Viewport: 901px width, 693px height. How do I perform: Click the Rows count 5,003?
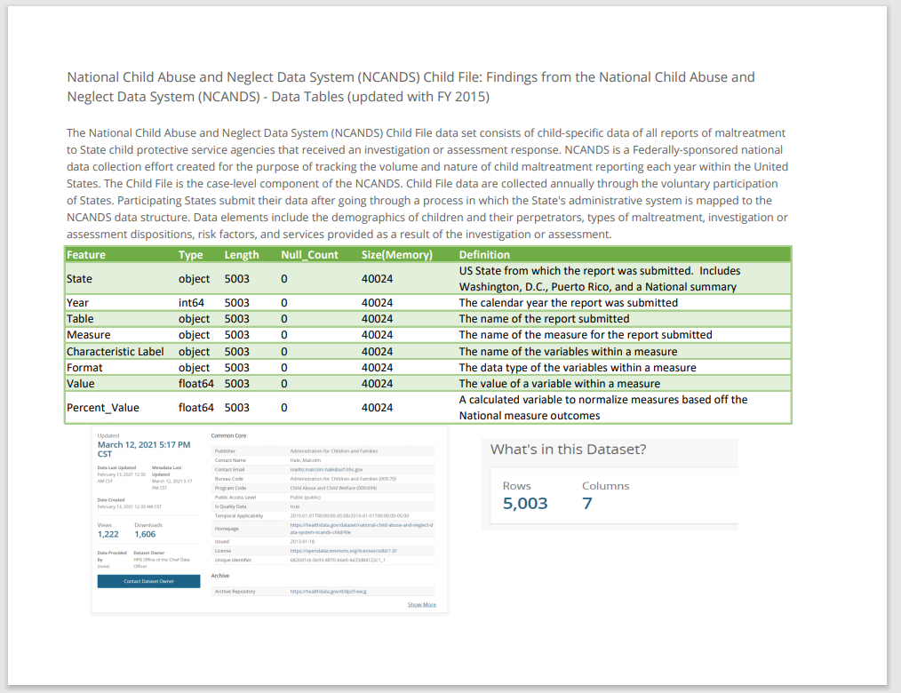(525, 504)
